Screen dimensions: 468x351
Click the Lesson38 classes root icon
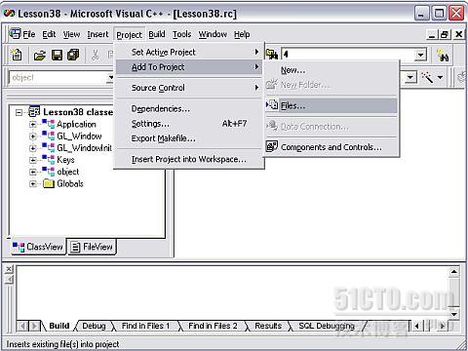click(34, 111)
